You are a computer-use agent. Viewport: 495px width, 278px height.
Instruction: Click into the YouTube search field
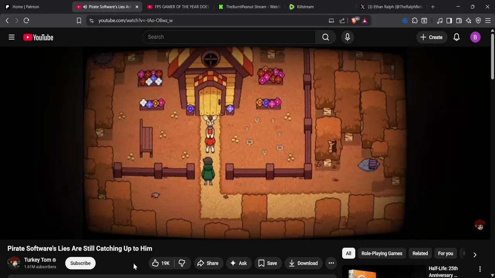229,37
